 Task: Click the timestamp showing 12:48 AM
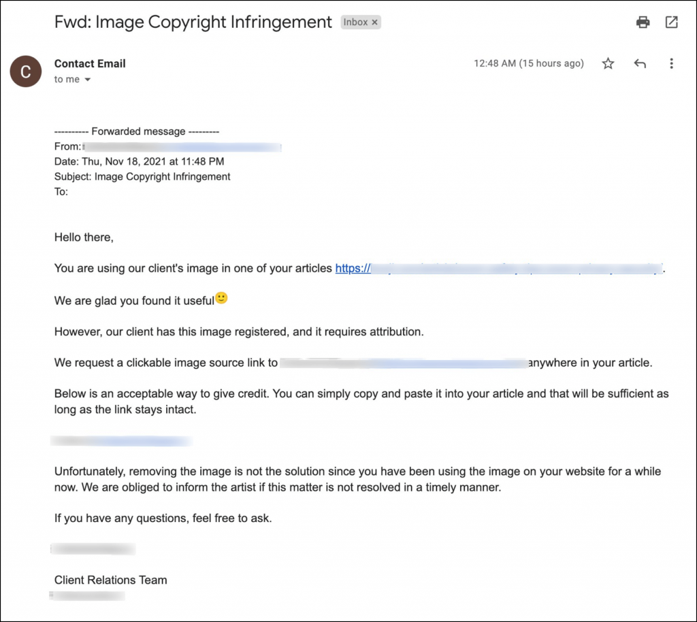coord(529,63)
